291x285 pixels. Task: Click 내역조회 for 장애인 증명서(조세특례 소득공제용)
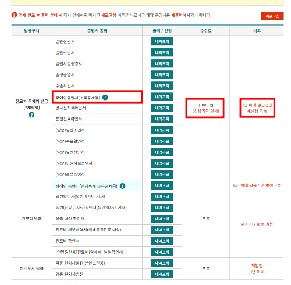coord(162,186)
